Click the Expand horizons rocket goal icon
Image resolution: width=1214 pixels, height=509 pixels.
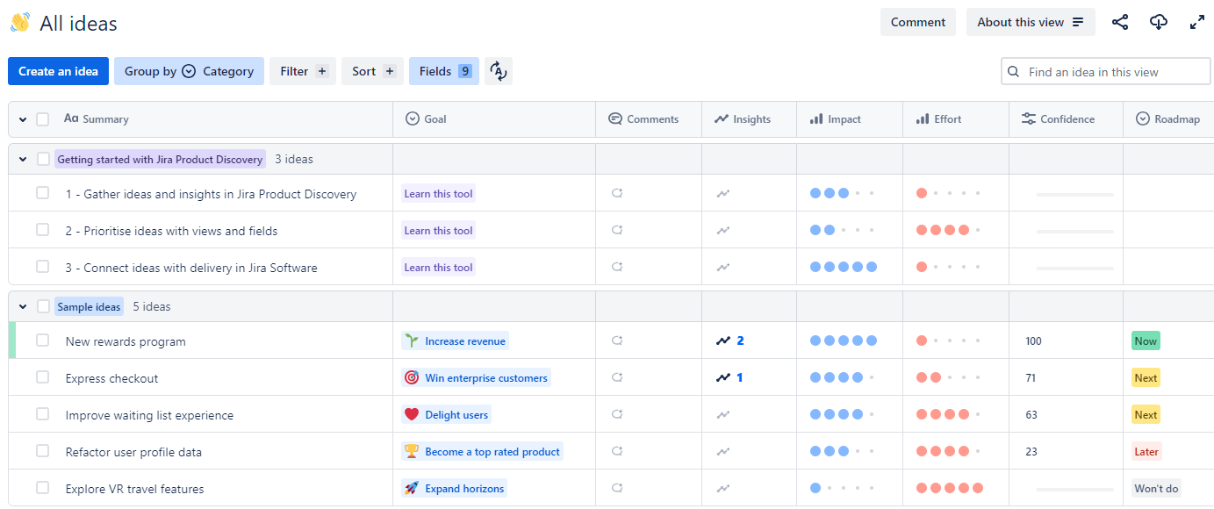coord(413,488)
